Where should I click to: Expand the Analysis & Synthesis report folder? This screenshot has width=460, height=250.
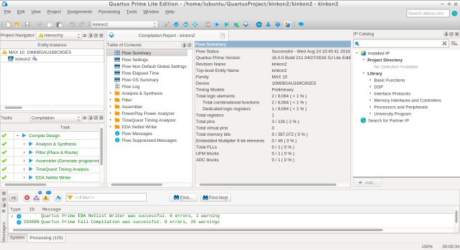[x=110, y=93]
